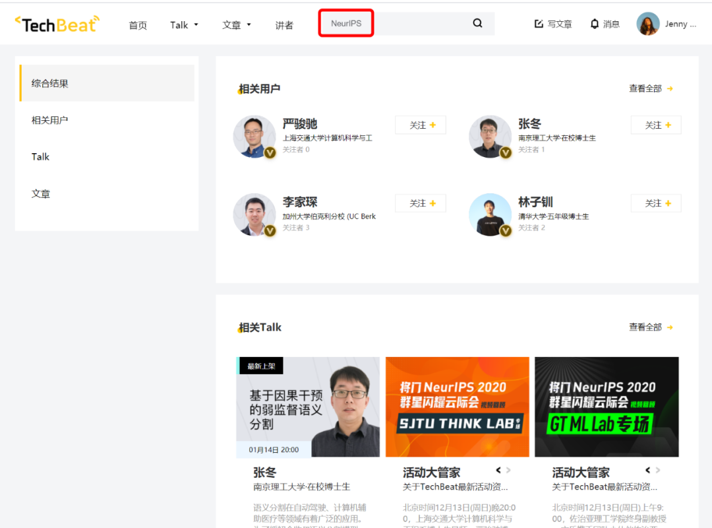Click the 写文章 edit icon
The width and height of the screenshot is (712, 528).
(539, 24)
